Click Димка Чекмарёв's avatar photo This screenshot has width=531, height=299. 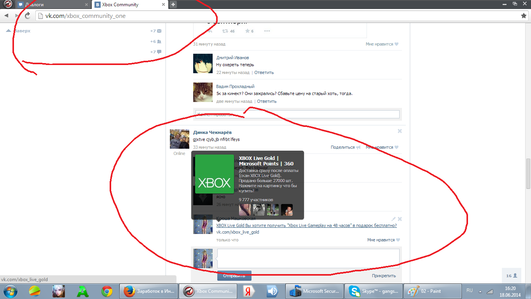[x=180, y=139]
